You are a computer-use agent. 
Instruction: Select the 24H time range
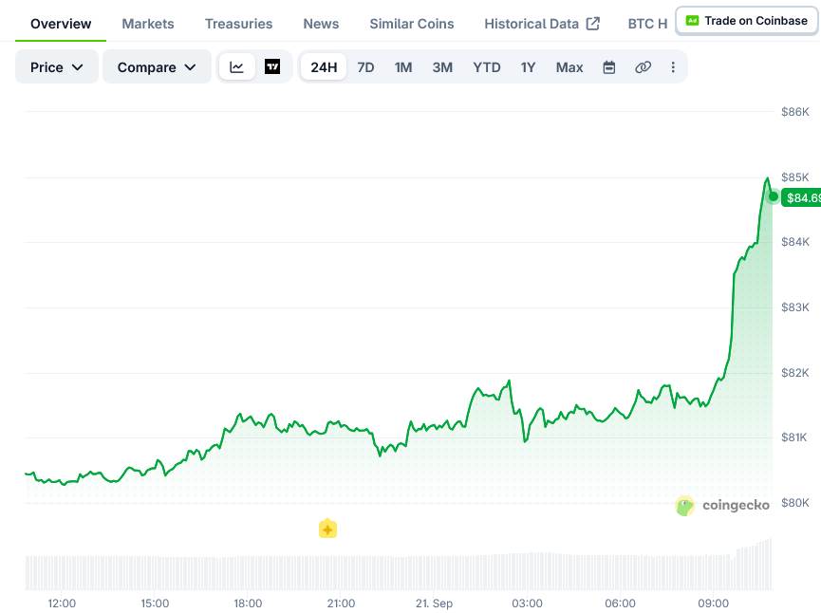pos(324,67)
